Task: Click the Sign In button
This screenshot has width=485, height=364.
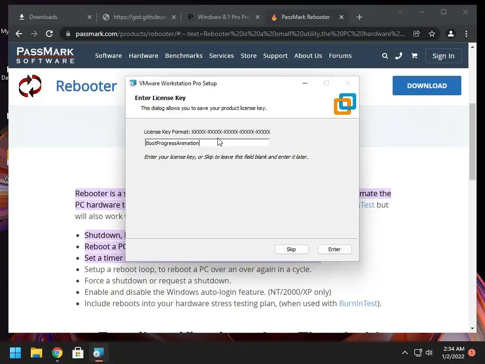Action: tap(443, 56)
